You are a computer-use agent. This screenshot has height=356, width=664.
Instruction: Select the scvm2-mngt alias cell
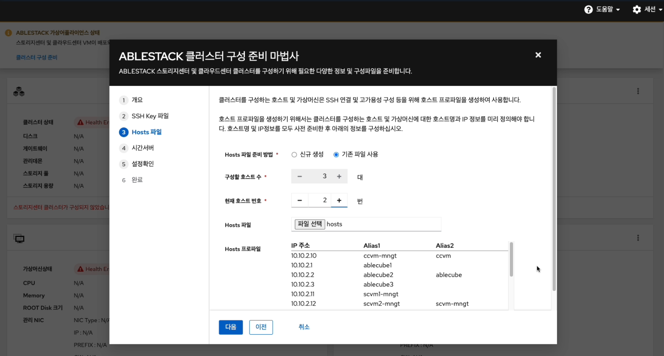382,304
